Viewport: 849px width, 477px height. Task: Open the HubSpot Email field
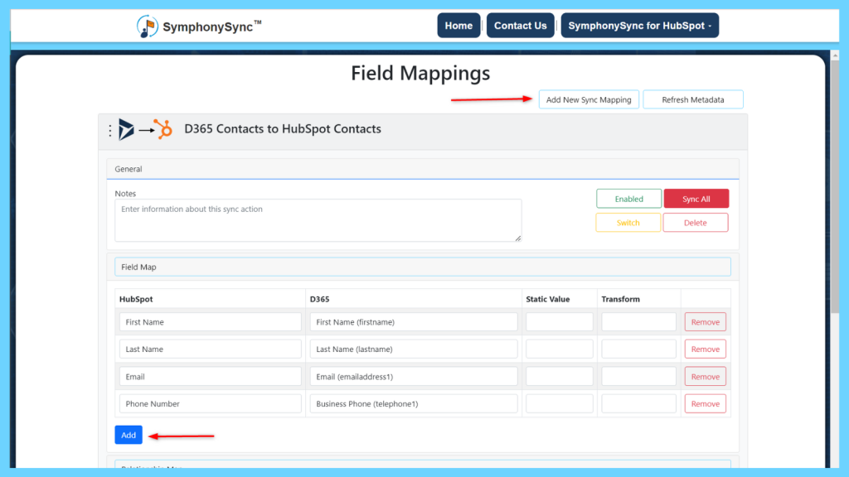pos(210,377)
